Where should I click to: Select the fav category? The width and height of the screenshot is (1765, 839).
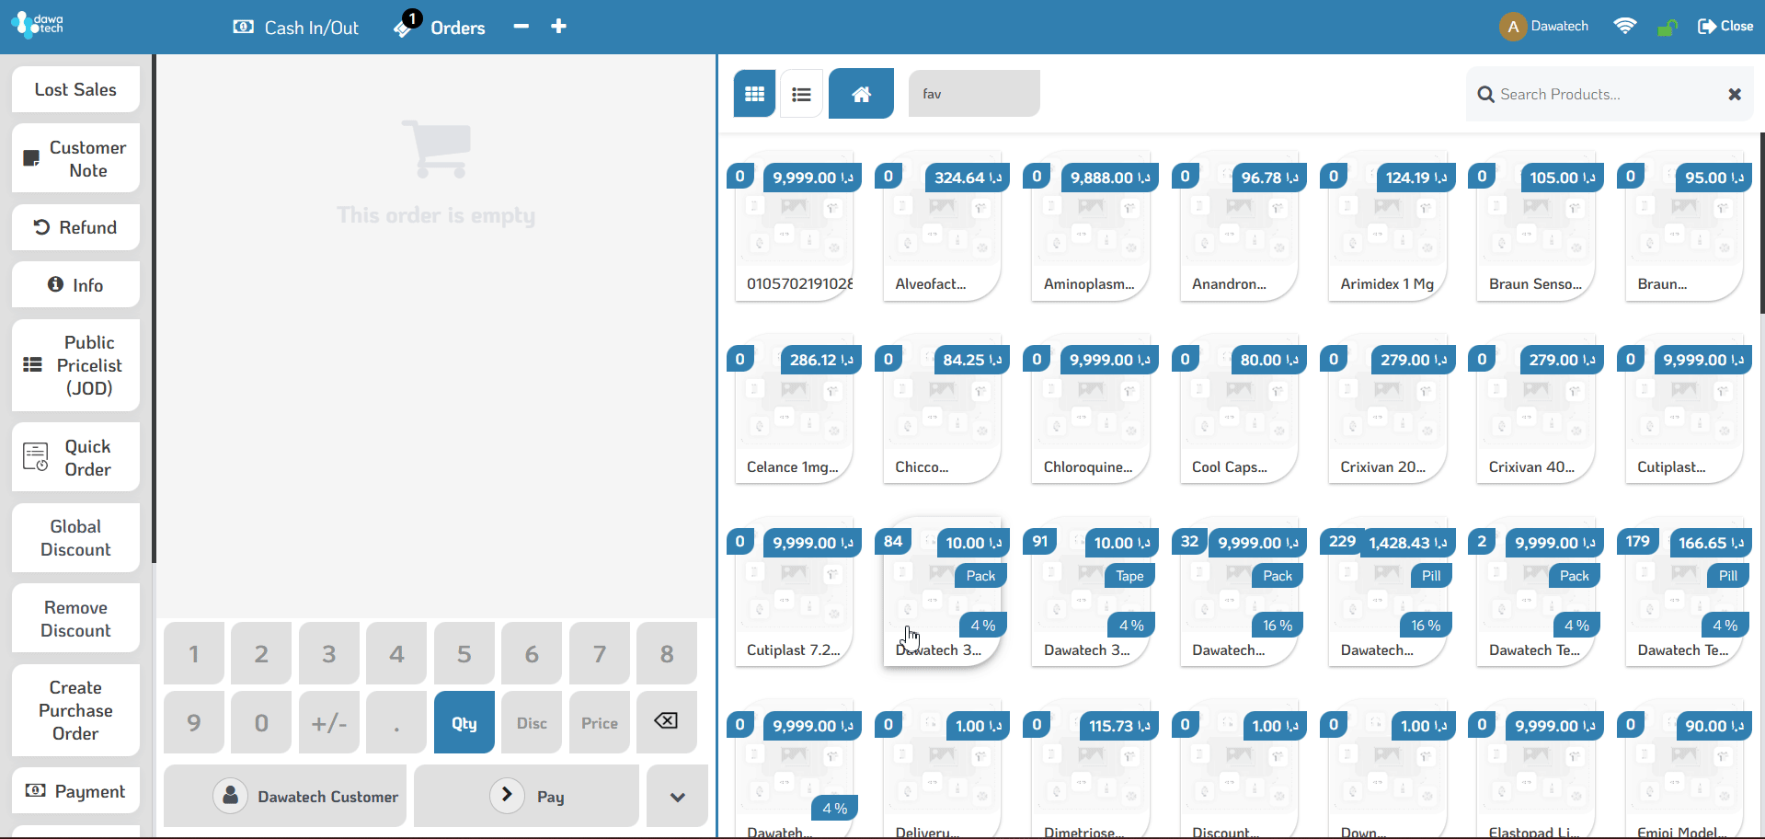[974, 94]
